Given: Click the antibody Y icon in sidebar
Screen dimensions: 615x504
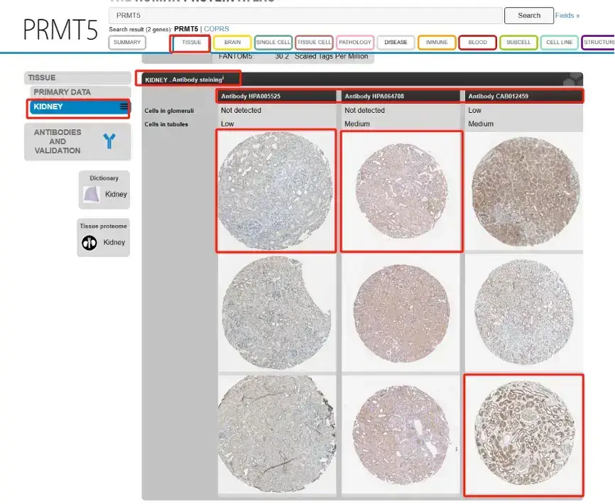Looking at the screenshot, I should pyautogui.click(x=110, y=141).
